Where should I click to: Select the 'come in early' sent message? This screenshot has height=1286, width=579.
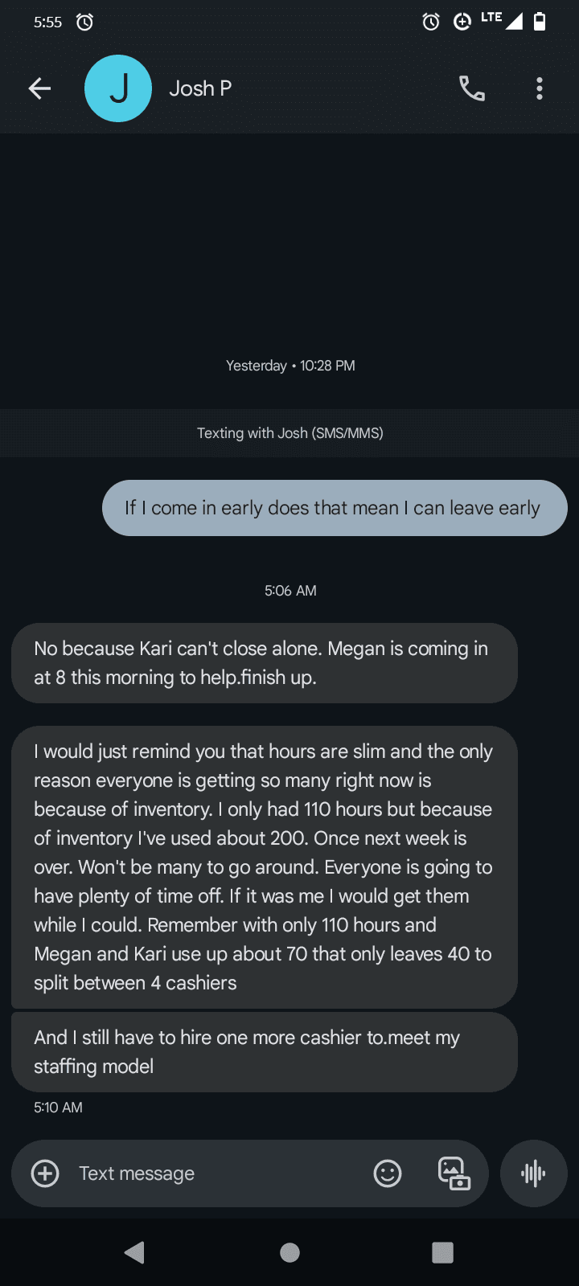[335, 508]
